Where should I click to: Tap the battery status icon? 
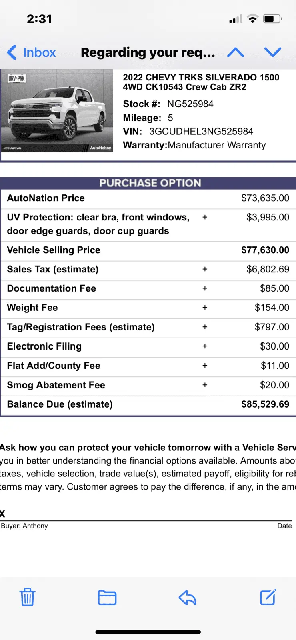coord(273,19)
